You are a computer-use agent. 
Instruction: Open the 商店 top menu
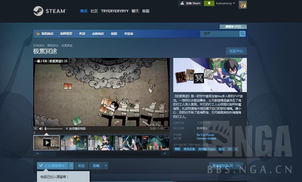(84, 11)
